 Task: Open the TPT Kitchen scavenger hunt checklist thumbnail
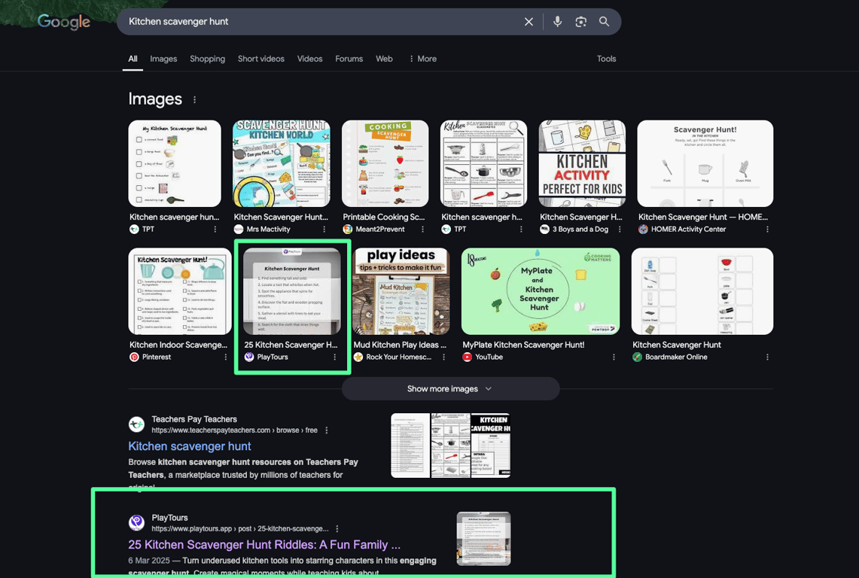[175, 163]
